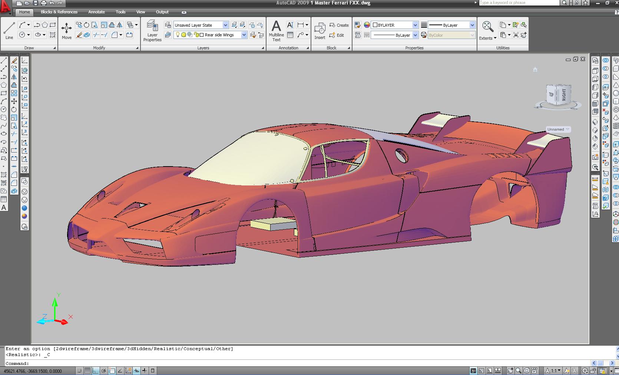Select the Move tool in Modify panel

[x=67, y=30]
